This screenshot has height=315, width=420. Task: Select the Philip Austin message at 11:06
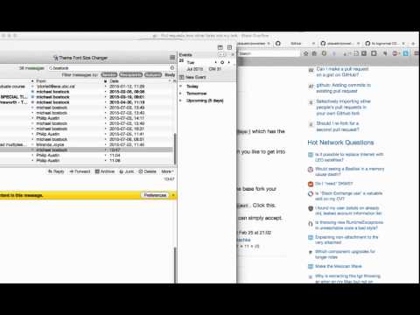pyautogui.click(x=87, y=160)
